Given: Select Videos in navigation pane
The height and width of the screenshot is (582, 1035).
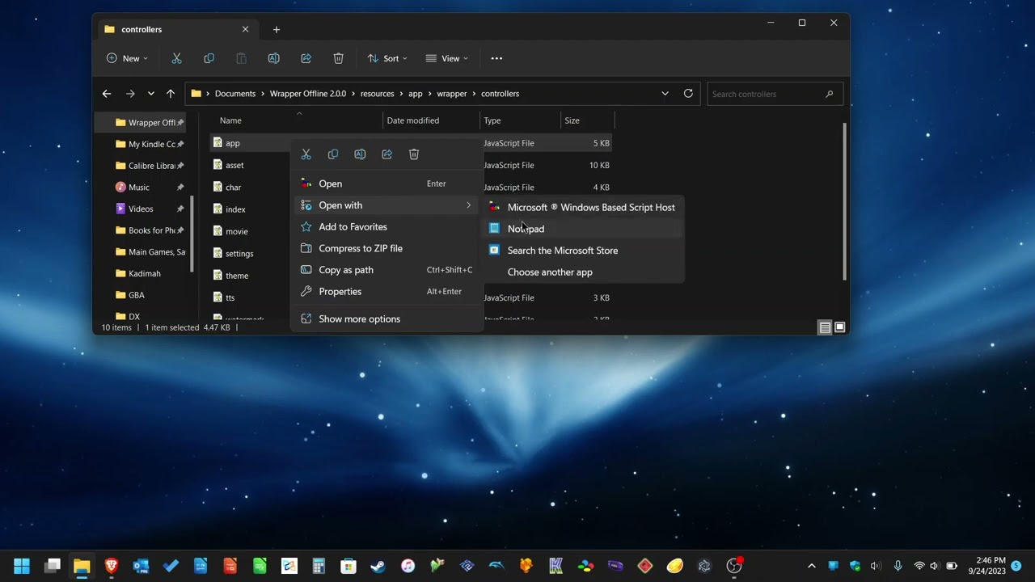Looking at the screenshot, I should 141,209.
